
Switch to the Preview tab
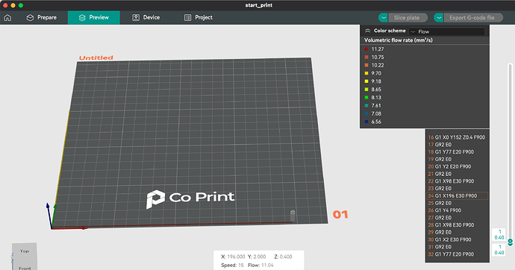pos(93,18)
